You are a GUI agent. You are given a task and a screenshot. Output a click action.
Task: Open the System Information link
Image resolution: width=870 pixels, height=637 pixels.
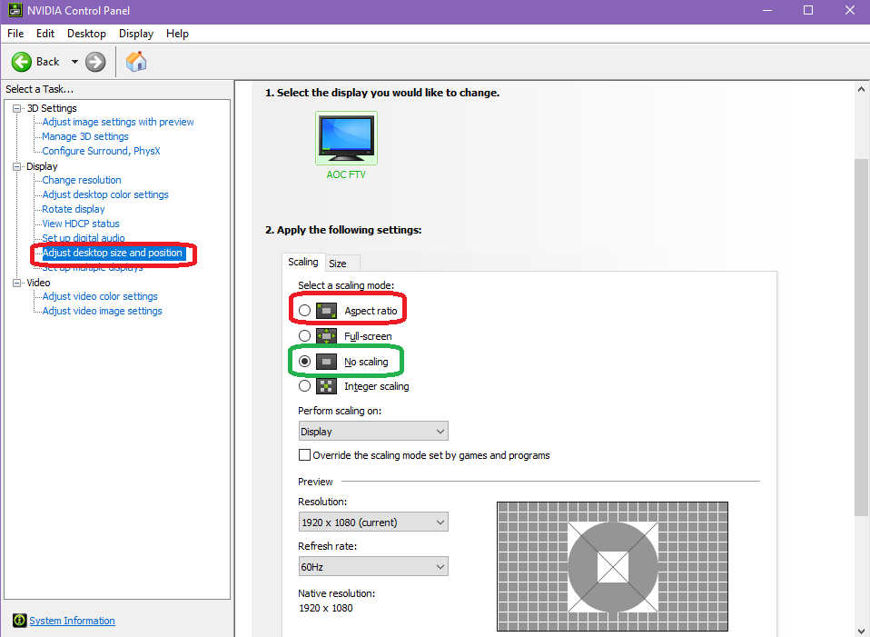[73, 622]
